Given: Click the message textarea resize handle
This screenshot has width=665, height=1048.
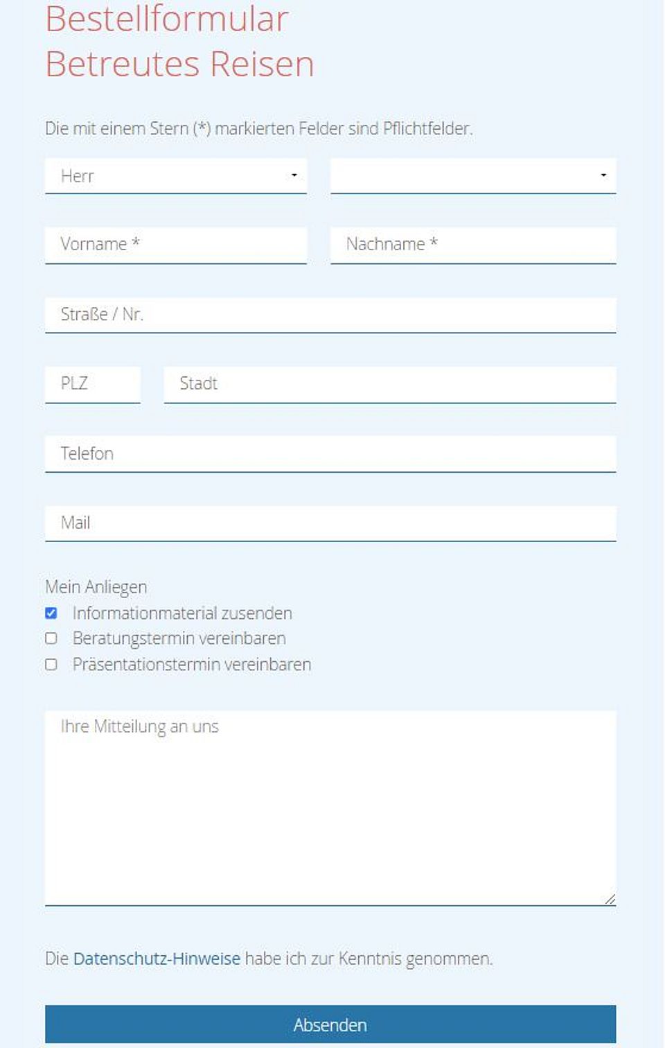Looking at the screenshot, I should coord(610,899).
